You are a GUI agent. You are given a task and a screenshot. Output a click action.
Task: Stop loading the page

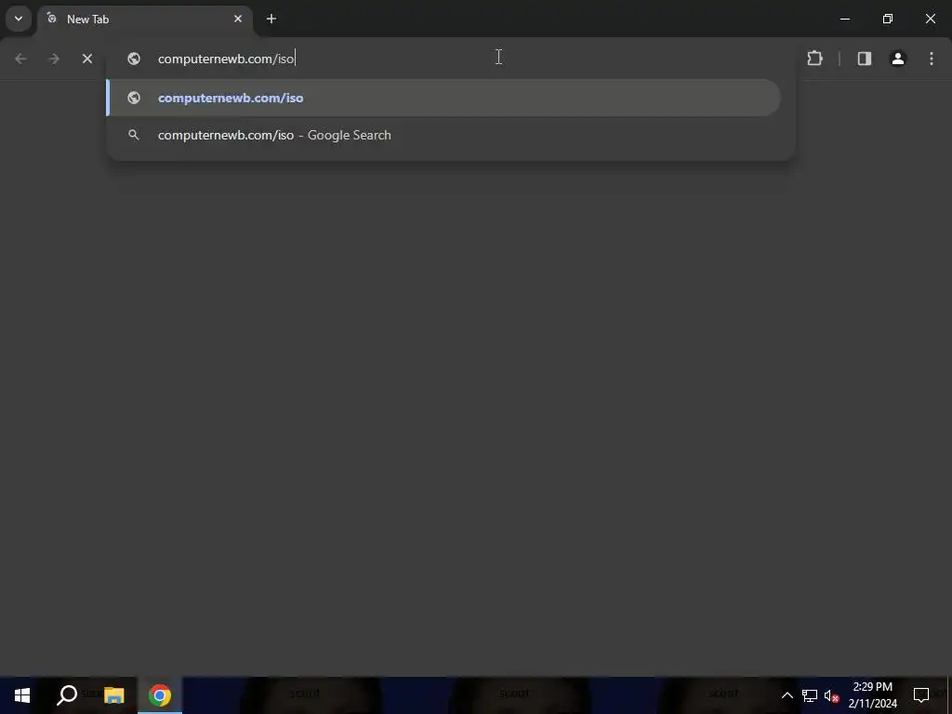pyautogui.click(x=87, y=59)
